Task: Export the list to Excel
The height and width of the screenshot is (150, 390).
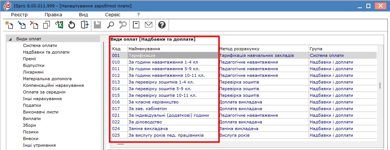Action: (59, 25)
